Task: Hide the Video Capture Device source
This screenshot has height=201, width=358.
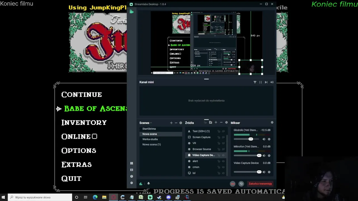Action: click(x=223, y=155)
